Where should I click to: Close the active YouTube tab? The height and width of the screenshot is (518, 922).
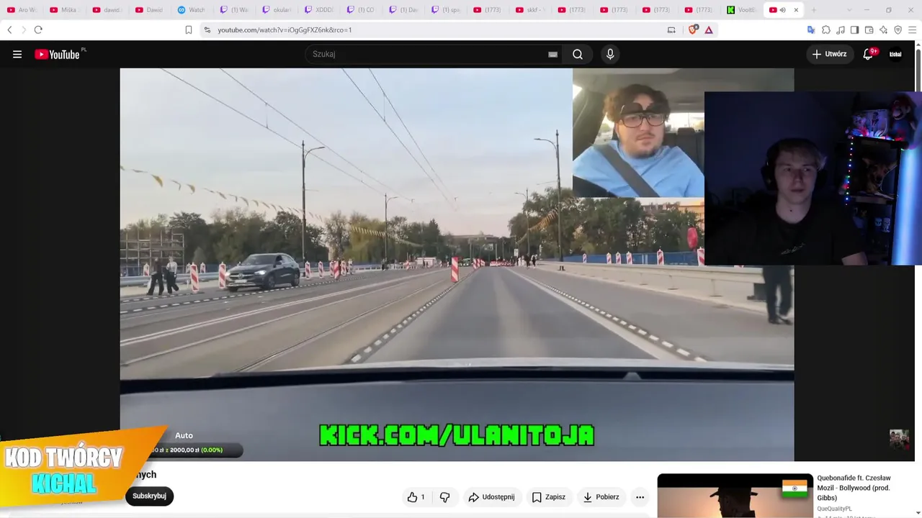796,10
